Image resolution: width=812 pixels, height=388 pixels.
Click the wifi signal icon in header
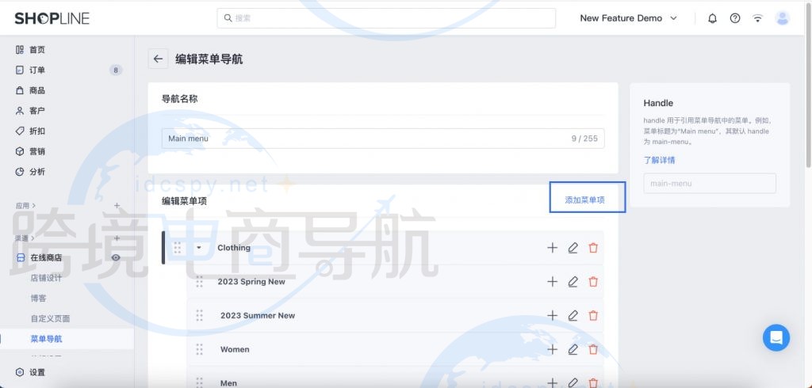click(757, 18)
